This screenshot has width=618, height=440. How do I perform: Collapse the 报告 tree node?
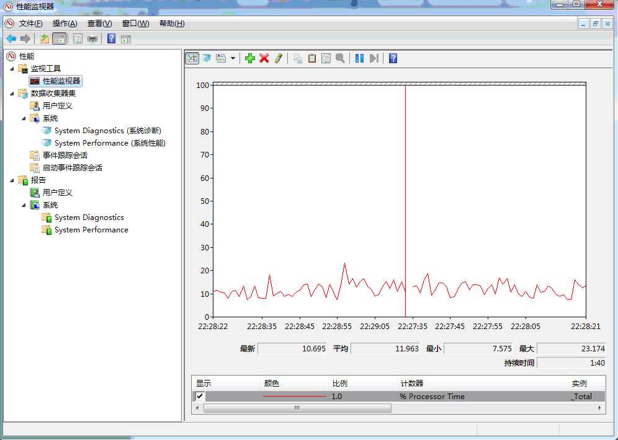coord(12,180)
